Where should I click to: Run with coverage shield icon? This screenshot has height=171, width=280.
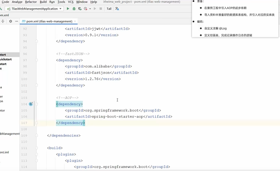point(80,9)
